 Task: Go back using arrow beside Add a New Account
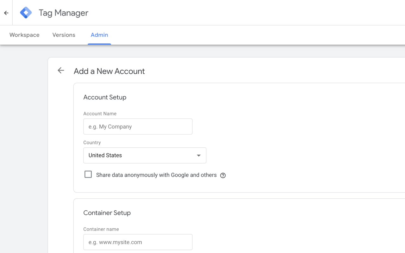click(x=61, y=71)
